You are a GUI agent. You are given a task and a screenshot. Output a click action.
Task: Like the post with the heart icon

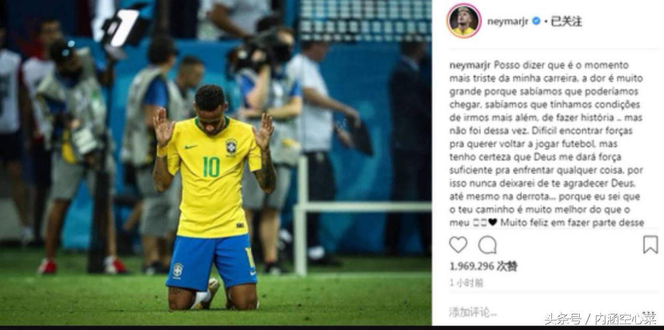[x=458, y=245]
